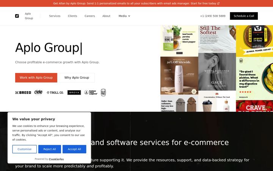This screenshot has width=273, height=171.
Task: Open the Concentration Without The Crash ad
Action: tap(217, 101)
